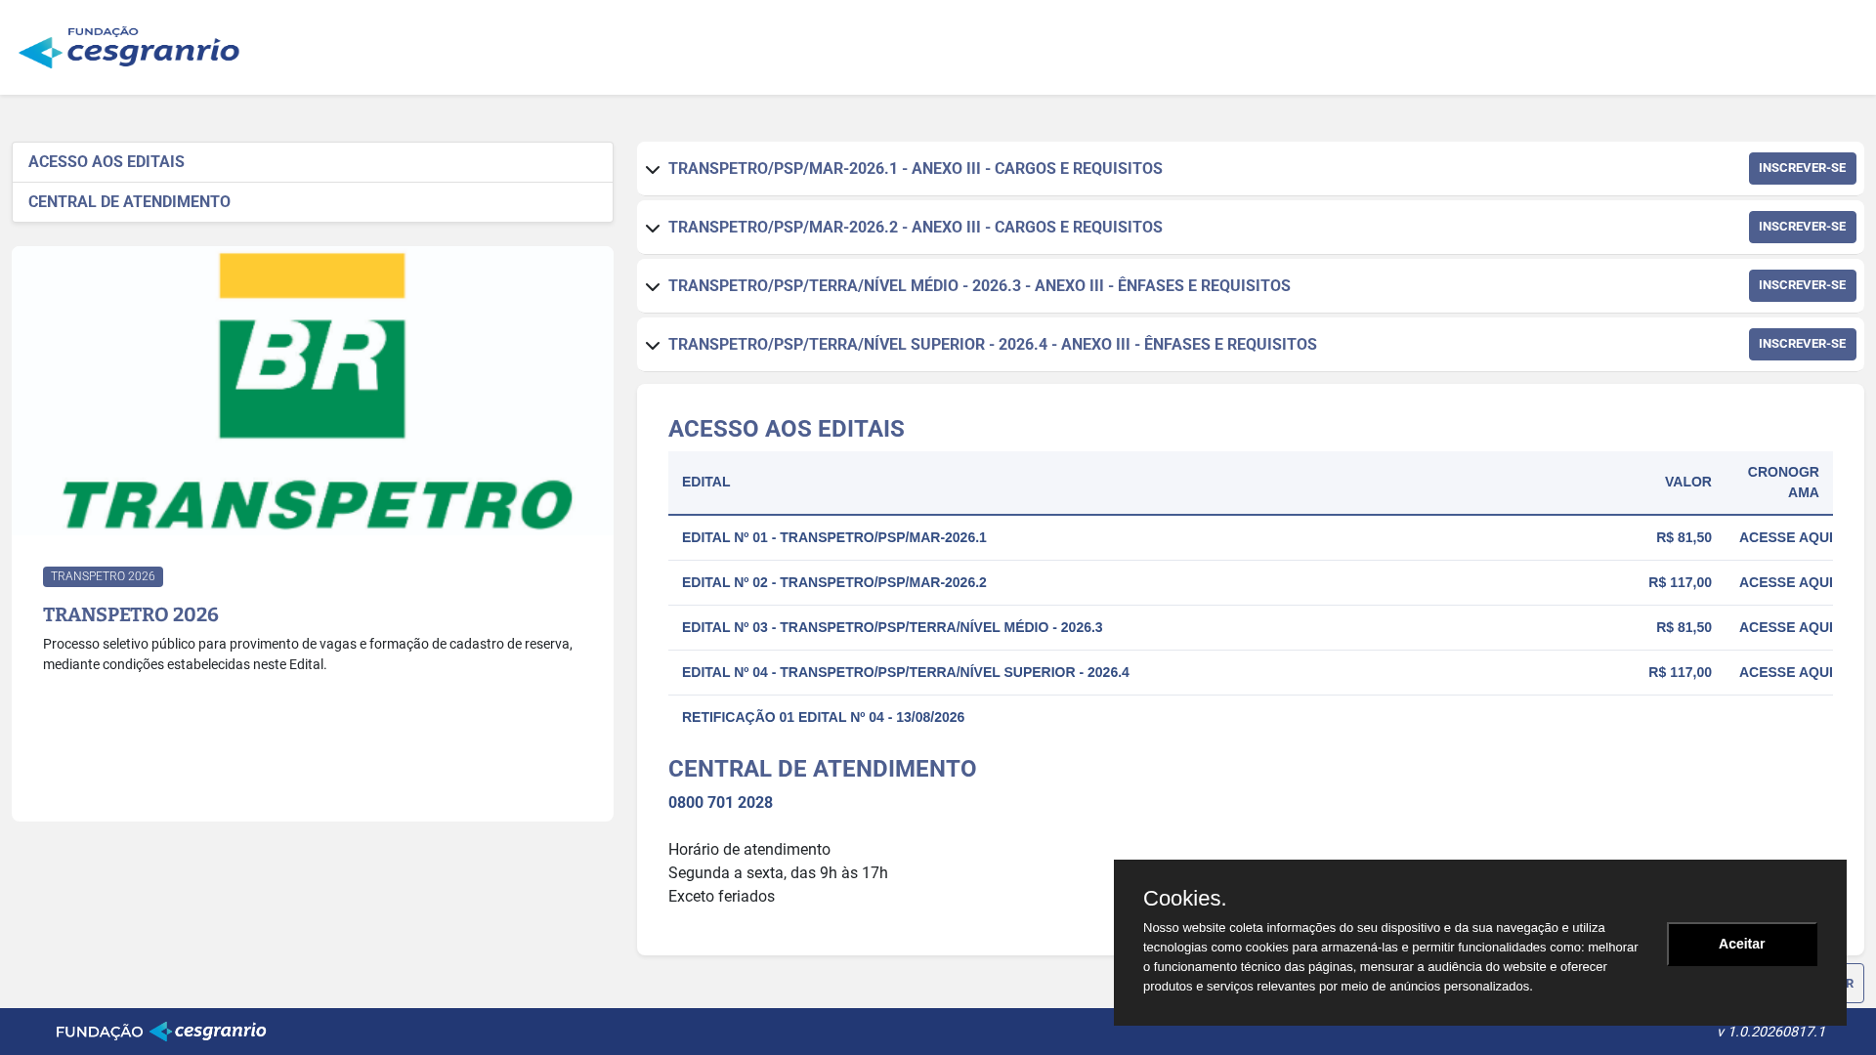The width and height of the screenshot is (1876, 1055).
Task: Click the TRANSPETRO 2026 card title
Action: pyautogui.click(x=131, y=614)
